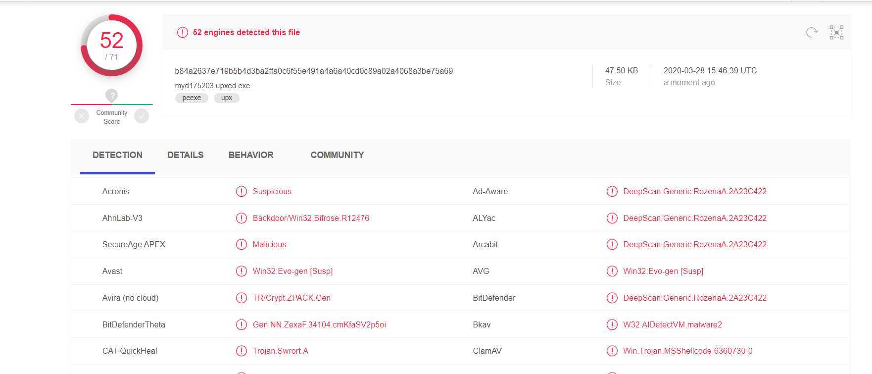Image resolution: width=872 pixels, height=374 pixels.
Task: Click TR/Crypt.ZPACK.Gen result
Action: [291, 298]
